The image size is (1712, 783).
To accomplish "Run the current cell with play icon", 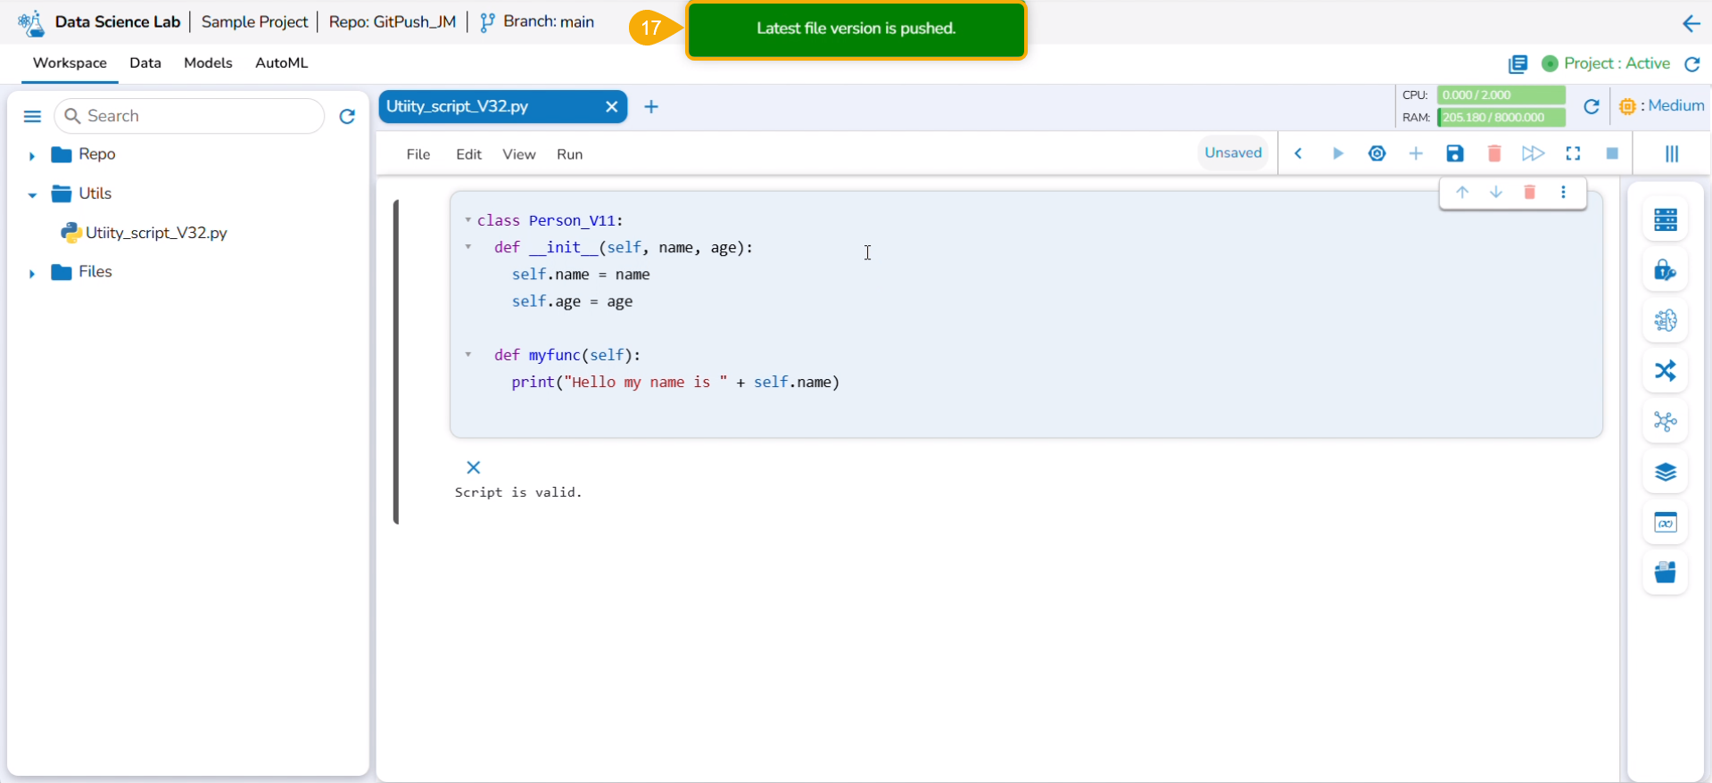I will 1337,153.
